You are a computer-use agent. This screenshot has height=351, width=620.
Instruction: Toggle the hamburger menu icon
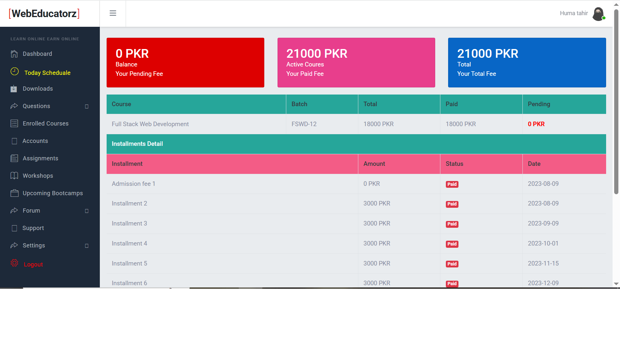[113, 13]
